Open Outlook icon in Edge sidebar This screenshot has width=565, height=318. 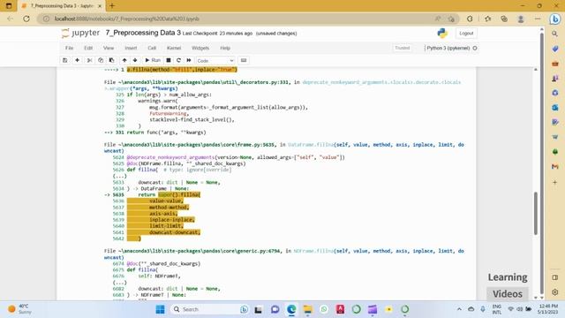555,108
